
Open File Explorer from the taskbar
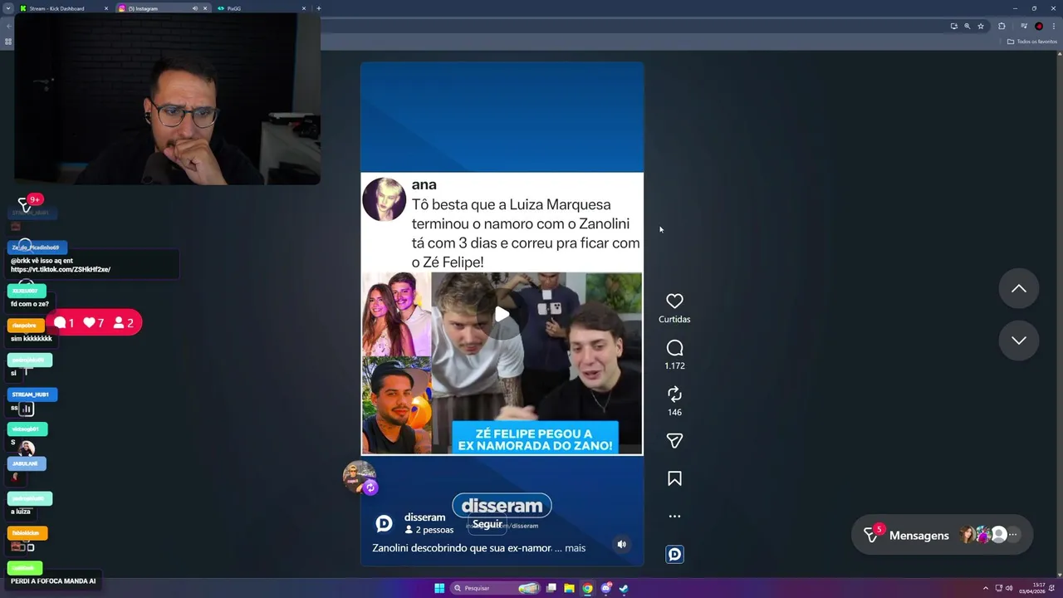pos(569,588)
